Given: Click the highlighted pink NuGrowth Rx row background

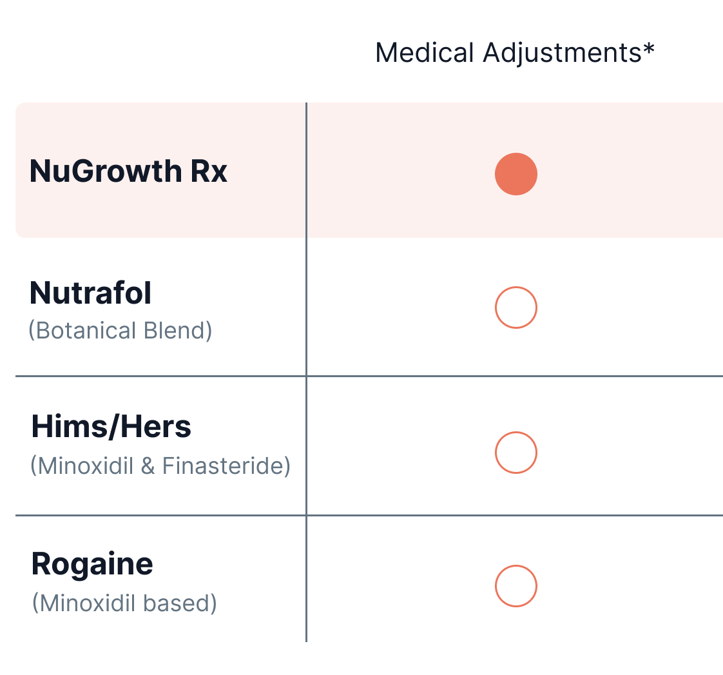Looking at the screenshot, I should [x=369, y=170].
